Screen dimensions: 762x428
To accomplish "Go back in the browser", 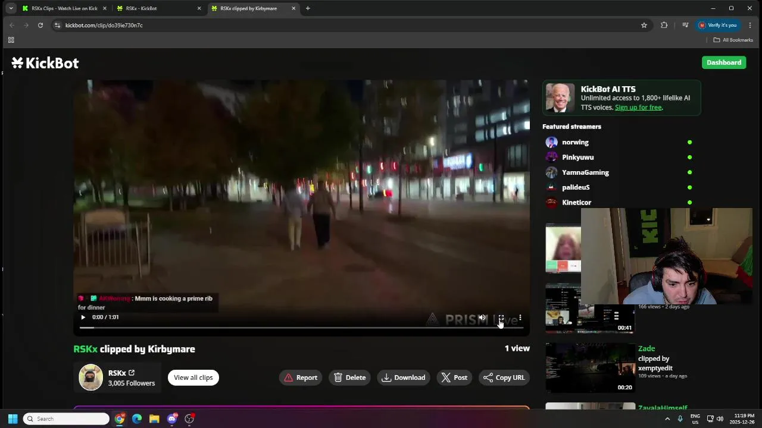I will click(x=12, y=25).
